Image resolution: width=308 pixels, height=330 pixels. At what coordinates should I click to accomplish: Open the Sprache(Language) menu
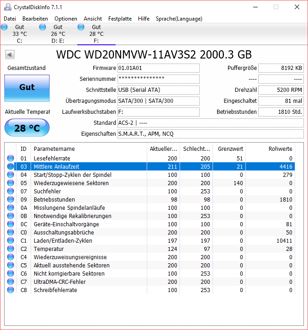179,19
